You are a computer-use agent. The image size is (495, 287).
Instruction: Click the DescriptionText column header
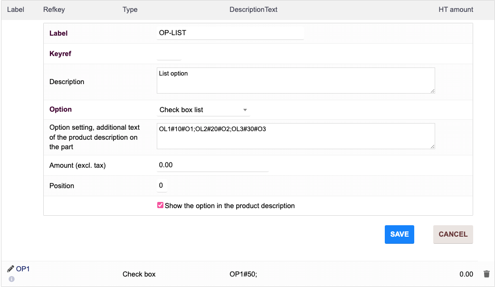click(x=253, y=10)
